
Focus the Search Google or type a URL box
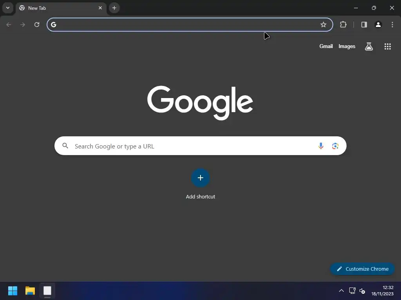coord(200,146)
